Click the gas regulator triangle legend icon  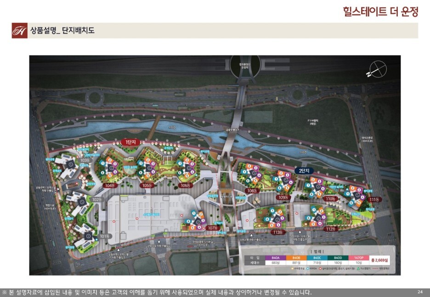358,269
